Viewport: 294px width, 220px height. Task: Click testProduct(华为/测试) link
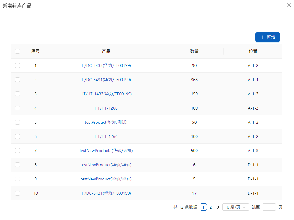(106, 122)
